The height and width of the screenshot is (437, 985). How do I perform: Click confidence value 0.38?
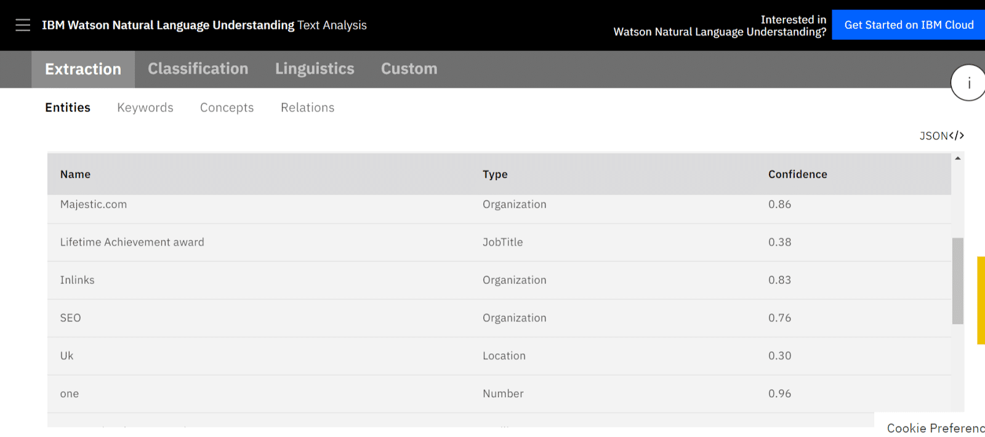click(x=780, y=242)
